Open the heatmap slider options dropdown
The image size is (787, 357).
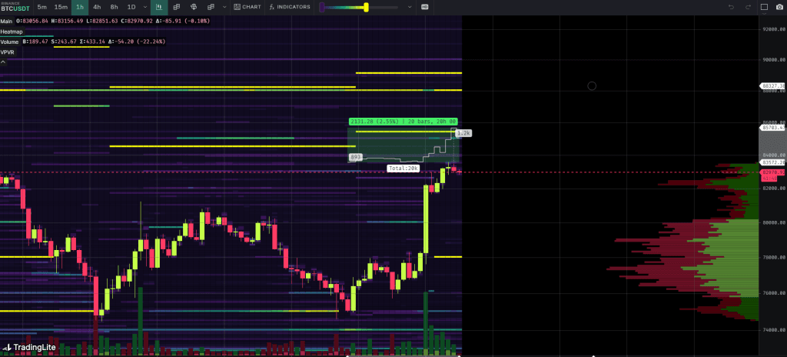point(410,7)
